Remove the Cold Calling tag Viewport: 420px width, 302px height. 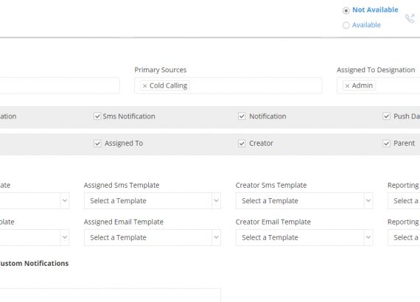(x=144, y=85)
